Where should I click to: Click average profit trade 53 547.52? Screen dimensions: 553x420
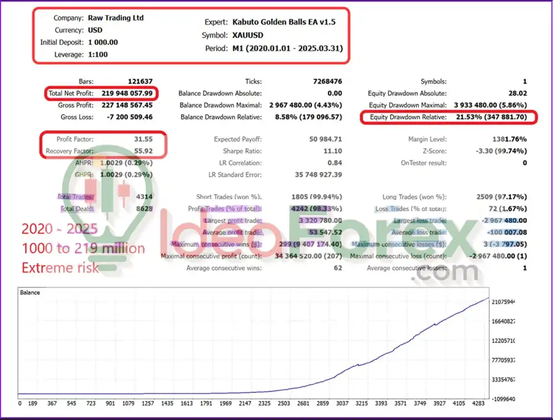pos(326,232)
